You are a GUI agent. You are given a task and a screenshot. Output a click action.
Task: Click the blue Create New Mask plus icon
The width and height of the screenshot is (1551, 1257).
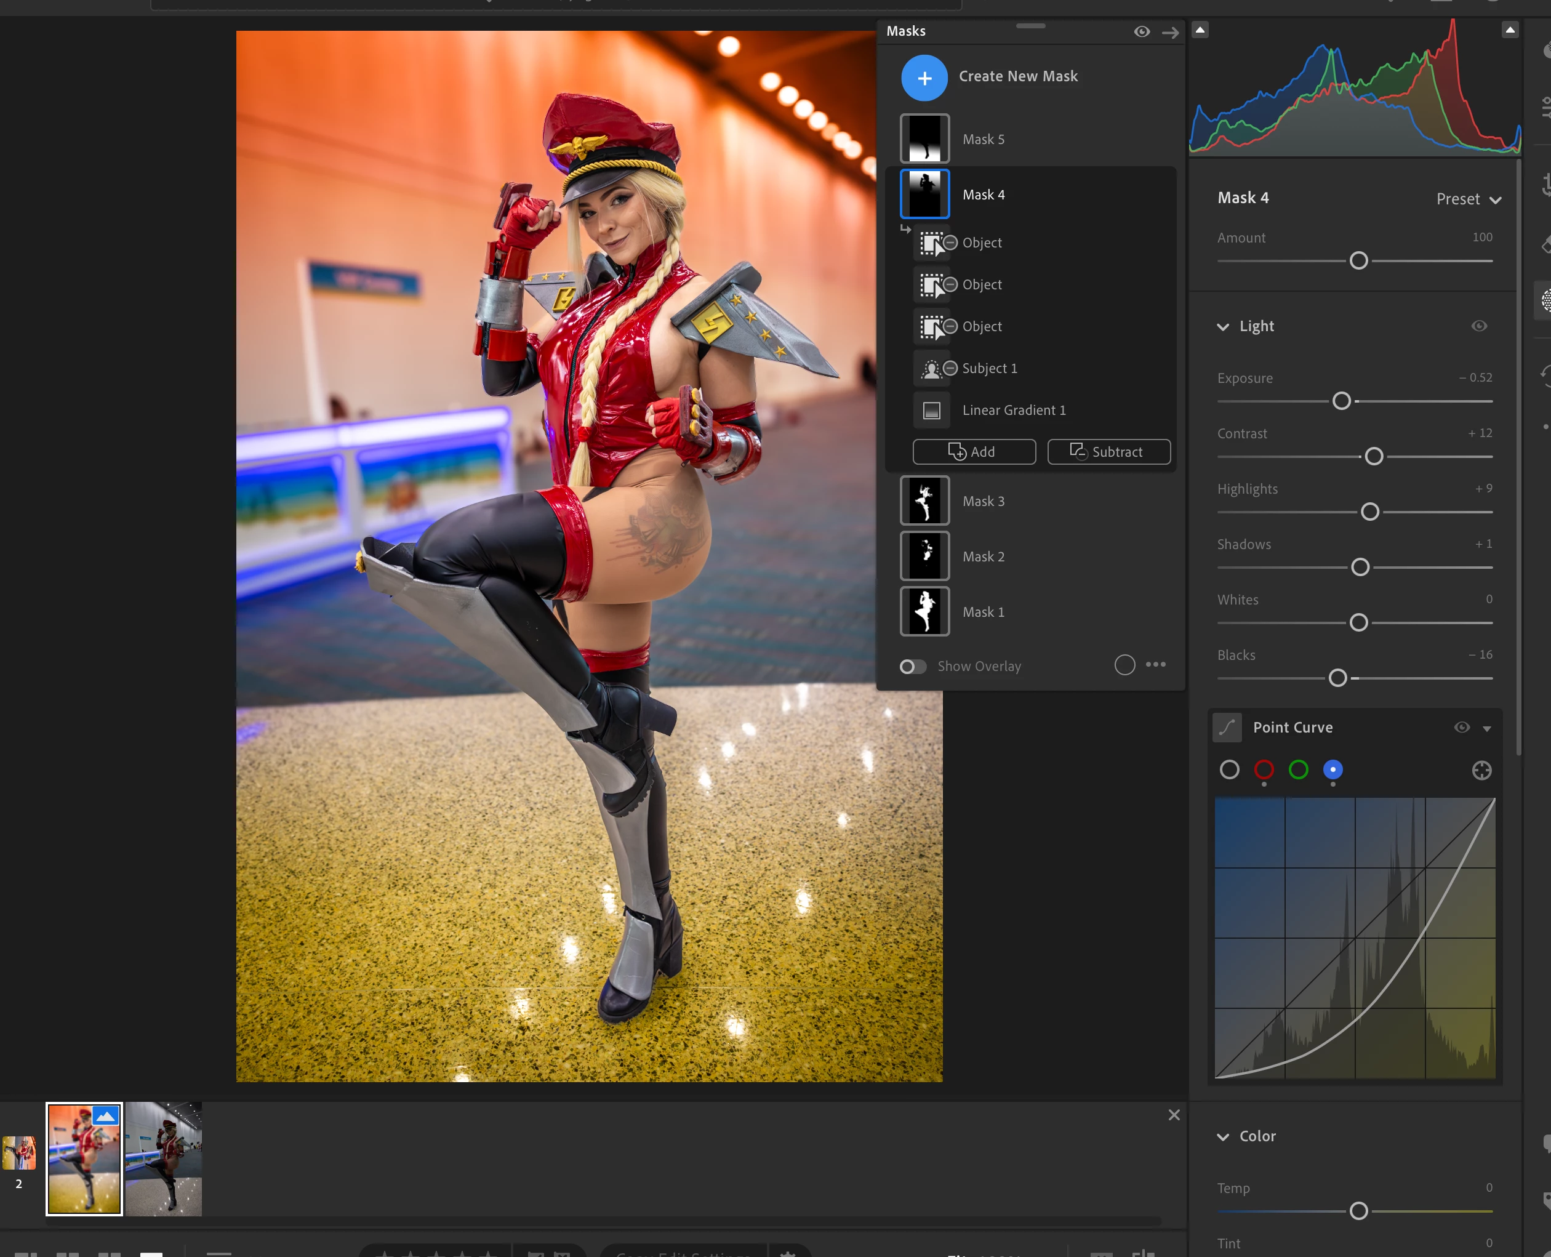(x=924, y=78)
